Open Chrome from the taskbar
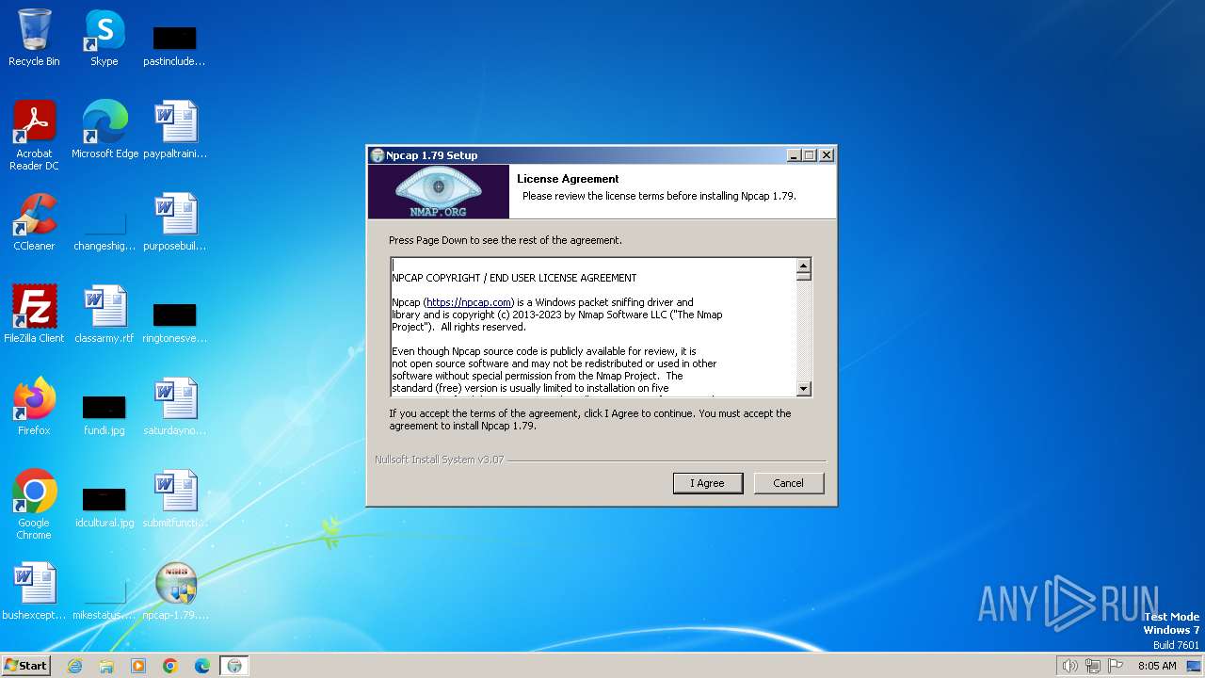The width and height of the screenshot is (1205, 678). coord(170,666)
